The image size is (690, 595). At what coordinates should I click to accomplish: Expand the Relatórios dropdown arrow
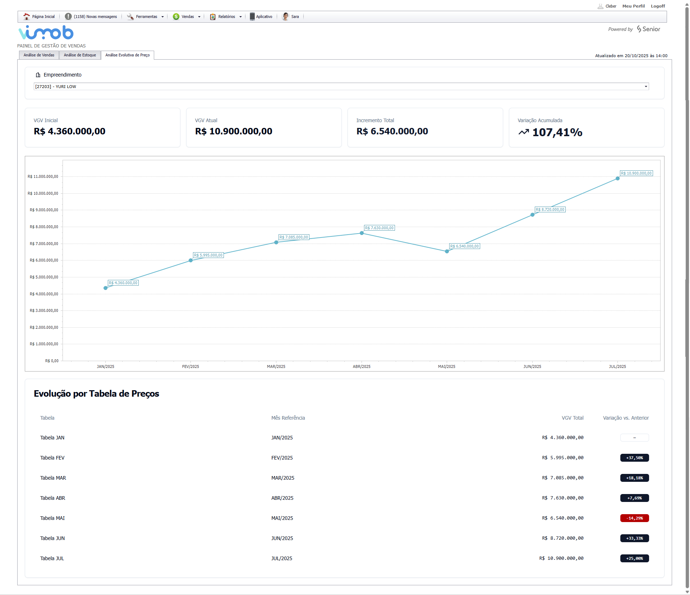coord(240,17)
